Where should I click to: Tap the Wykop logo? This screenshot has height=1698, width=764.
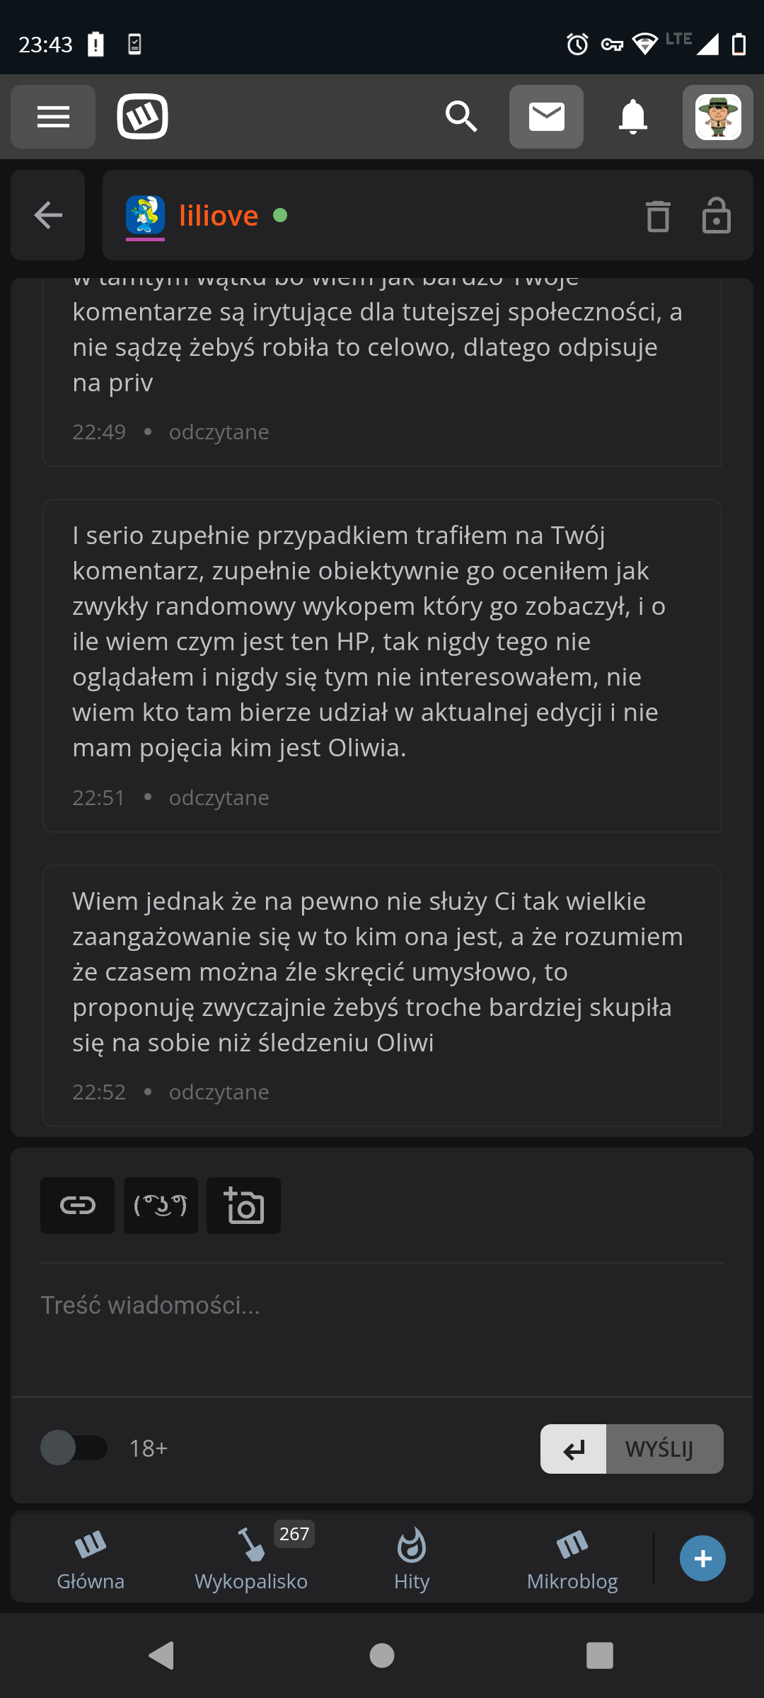tap(142, 117)
